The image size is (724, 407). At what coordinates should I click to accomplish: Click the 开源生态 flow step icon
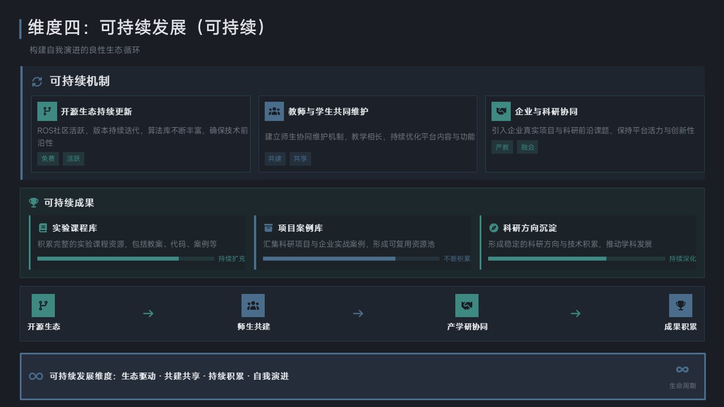tap(43, 305)
